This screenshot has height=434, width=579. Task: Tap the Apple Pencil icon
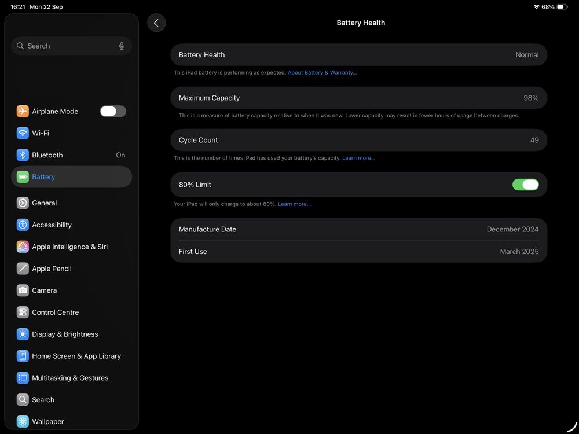(23, 269)
